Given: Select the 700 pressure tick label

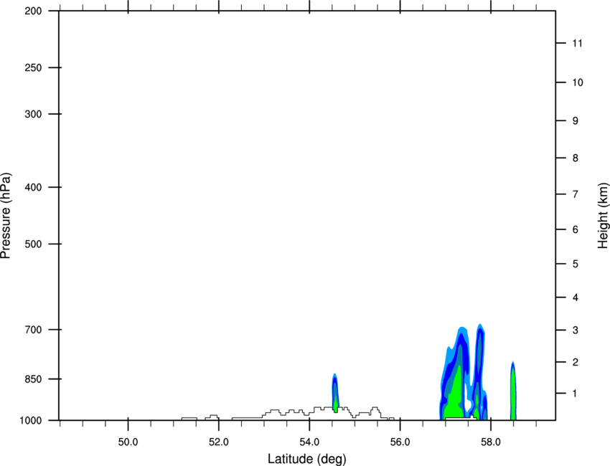Looking at the screenshot, I should [33, 330].
